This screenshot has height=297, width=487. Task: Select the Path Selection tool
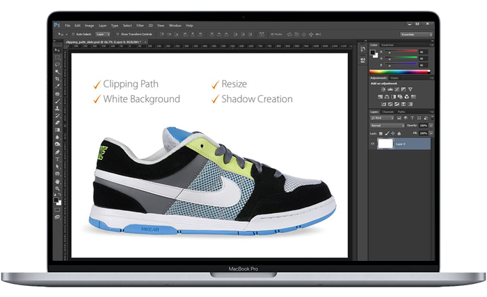click(x=58, y=167)
